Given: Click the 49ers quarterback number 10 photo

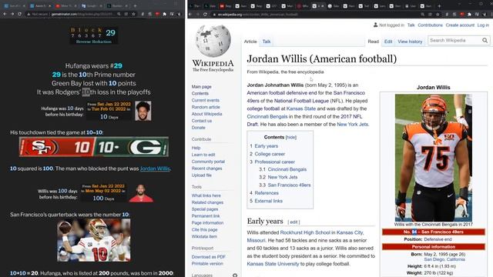Looking at the screenshot, I should (x=94, y=240).
